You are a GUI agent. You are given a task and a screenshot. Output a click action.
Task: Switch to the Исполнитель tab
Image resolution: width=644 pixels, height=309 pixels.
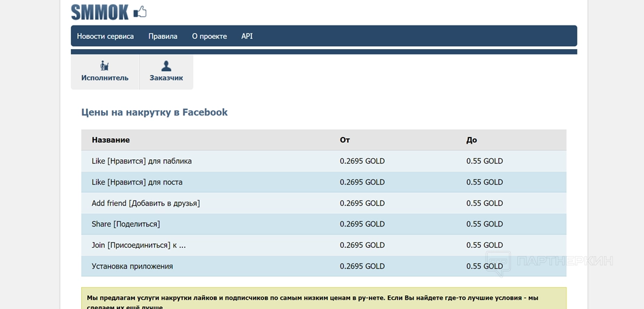coord(105,78)
